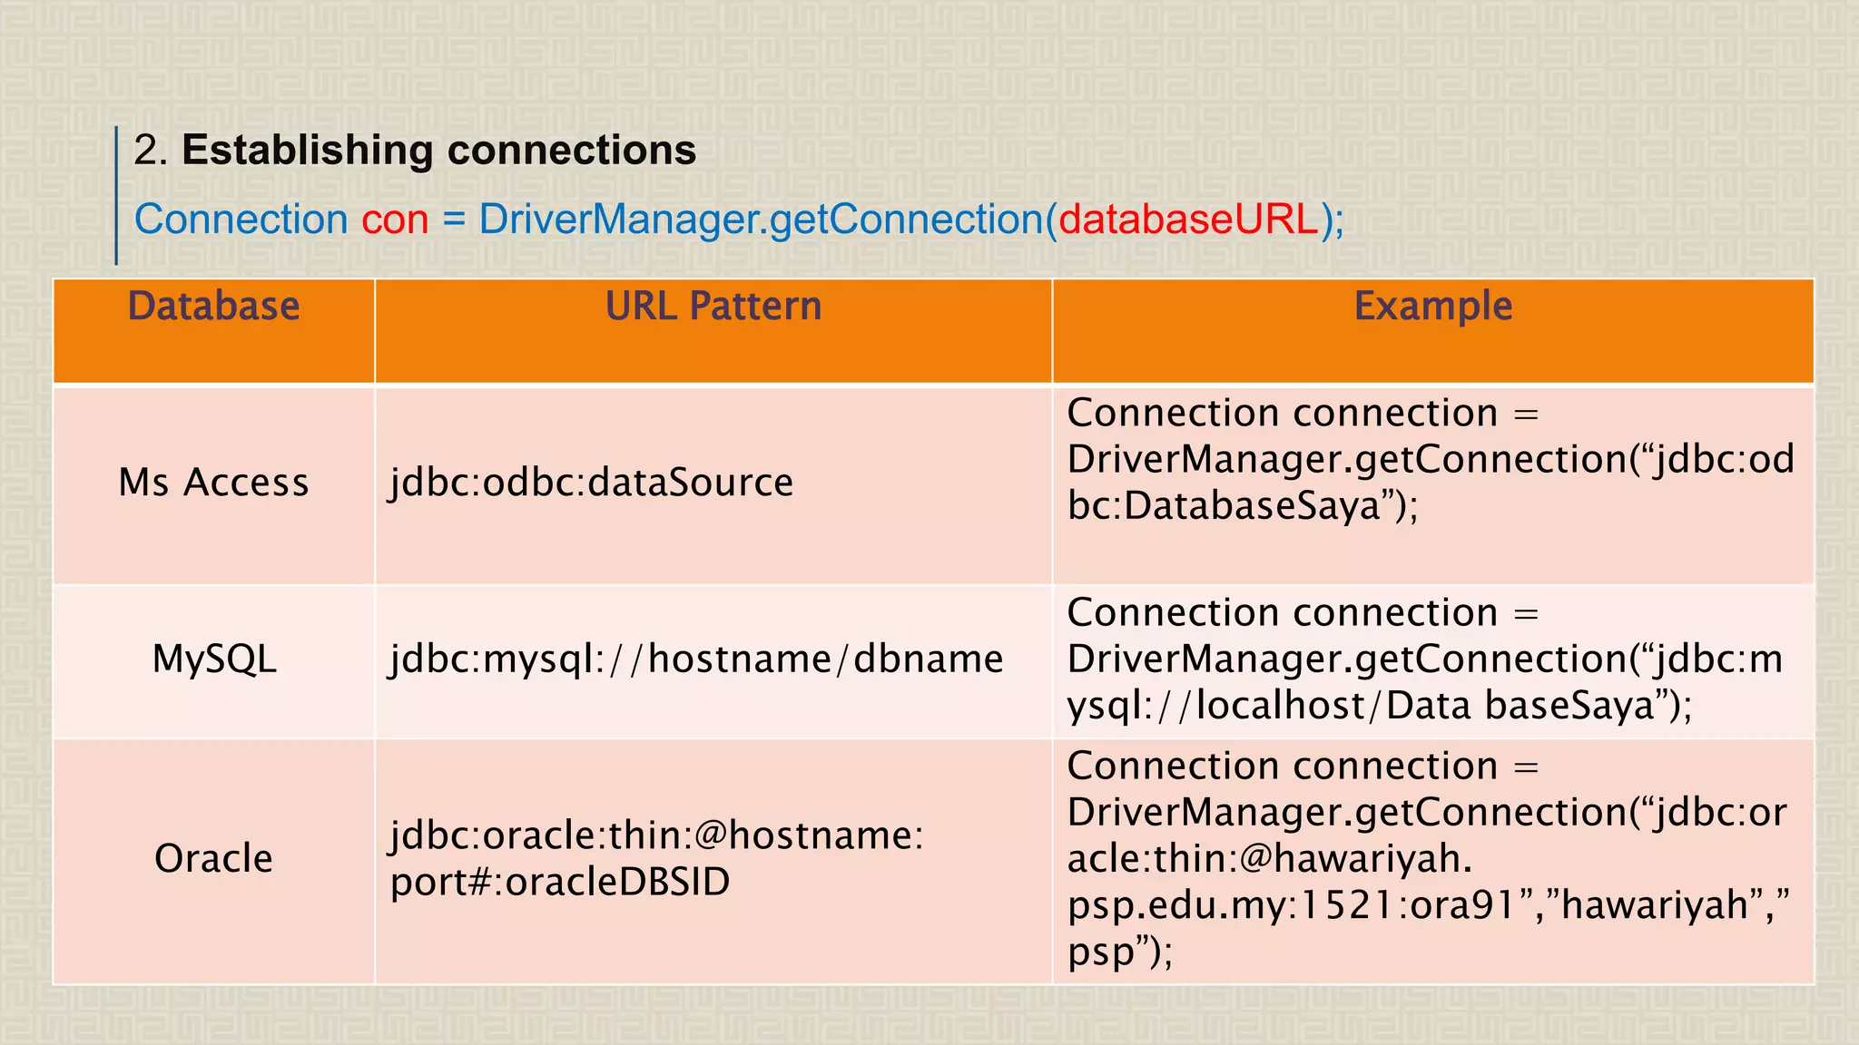
Task: Click the 'Example' column header
Action: point(1433,331)
